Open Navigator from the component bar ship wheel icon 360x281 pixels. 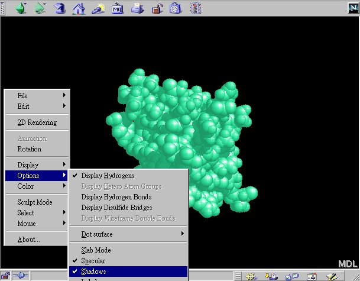pyautogui.click(x=251, y=276)
